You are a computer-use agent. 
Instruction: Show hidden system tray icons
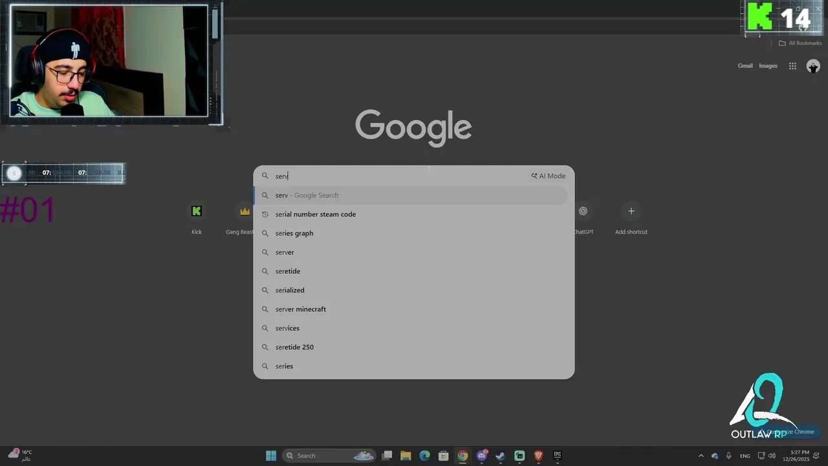tap(701, 456)
